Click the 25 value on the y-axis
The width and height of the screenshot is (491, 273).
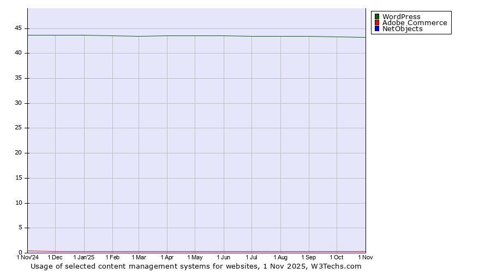19,128
